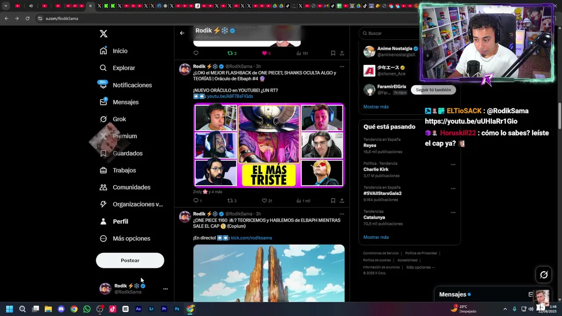562x316 pixels.
Task: Open Discord from taskbar
Action: pos(61,309)
